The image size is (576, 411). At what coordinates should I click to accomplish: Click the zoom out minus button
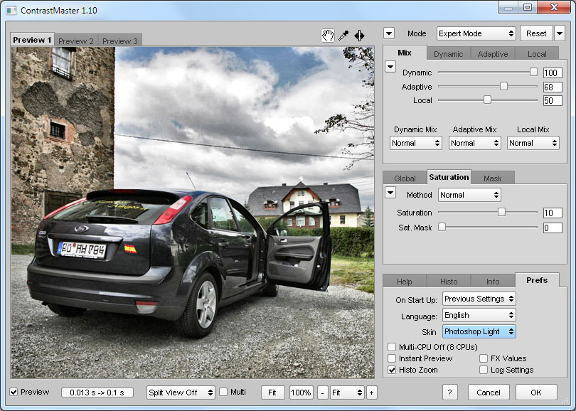click(x=323, y=393)
